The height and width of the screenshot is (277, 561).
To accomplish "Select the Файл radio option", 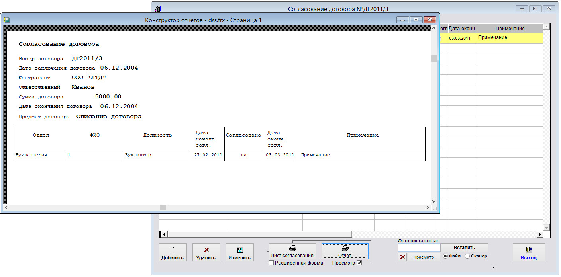I will tap(445, 256).
